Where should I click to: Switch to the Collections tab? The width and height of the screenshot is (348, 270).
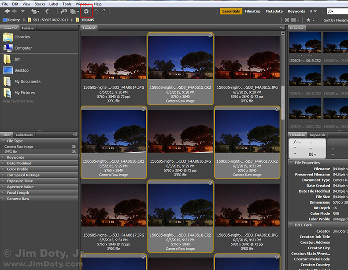[24, 135]
